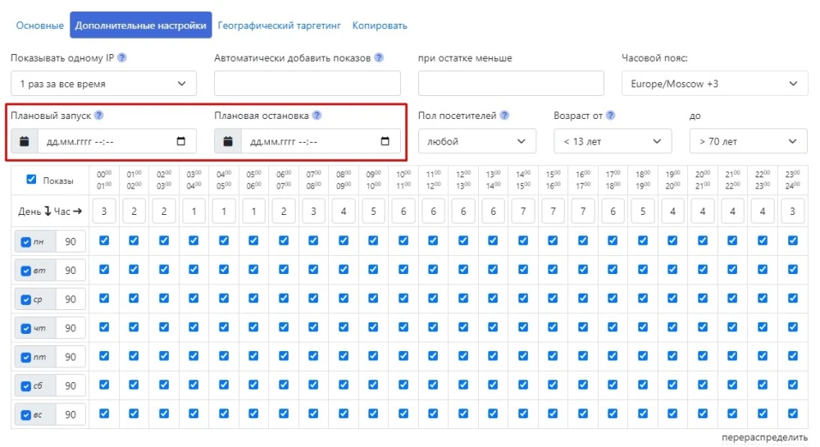The width and height of the screenshot is (820, 447).
Task: Click the перераспределить link
Action: pyautogui.click(x=764, y=438)
